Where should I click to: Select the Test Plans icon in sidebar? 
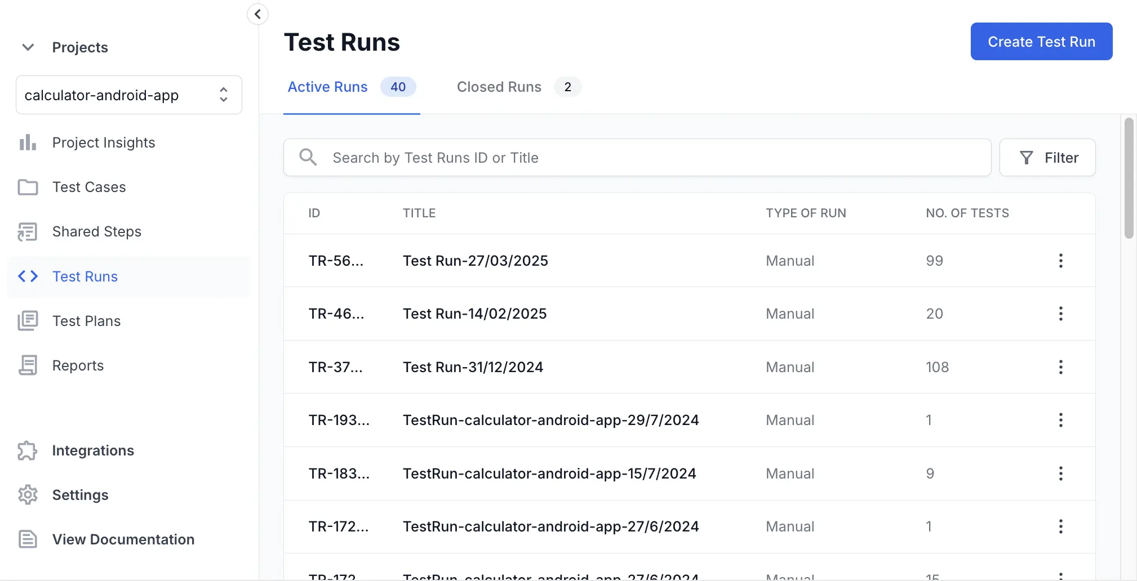point(28,321)
